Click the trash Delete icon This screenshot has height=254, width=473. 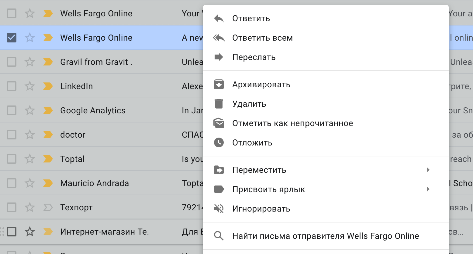219,104
